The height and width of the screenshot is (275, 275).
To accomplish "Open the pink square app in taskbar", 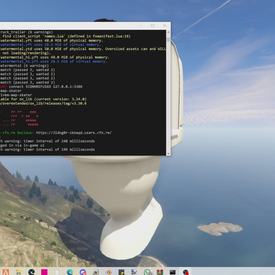I will (44, 272).
